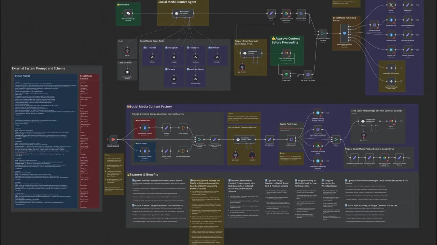This screenshot has height=245, width=437.
Task: Open the Parse Schema code node
Action: click(183, 128)
